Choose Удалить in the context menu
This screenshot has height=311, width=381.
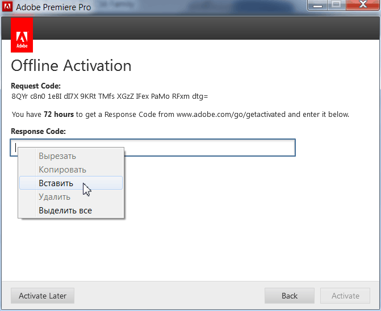point(71,197)
